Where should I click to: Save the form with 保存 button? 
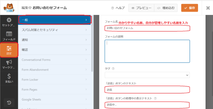pos(190,8)
